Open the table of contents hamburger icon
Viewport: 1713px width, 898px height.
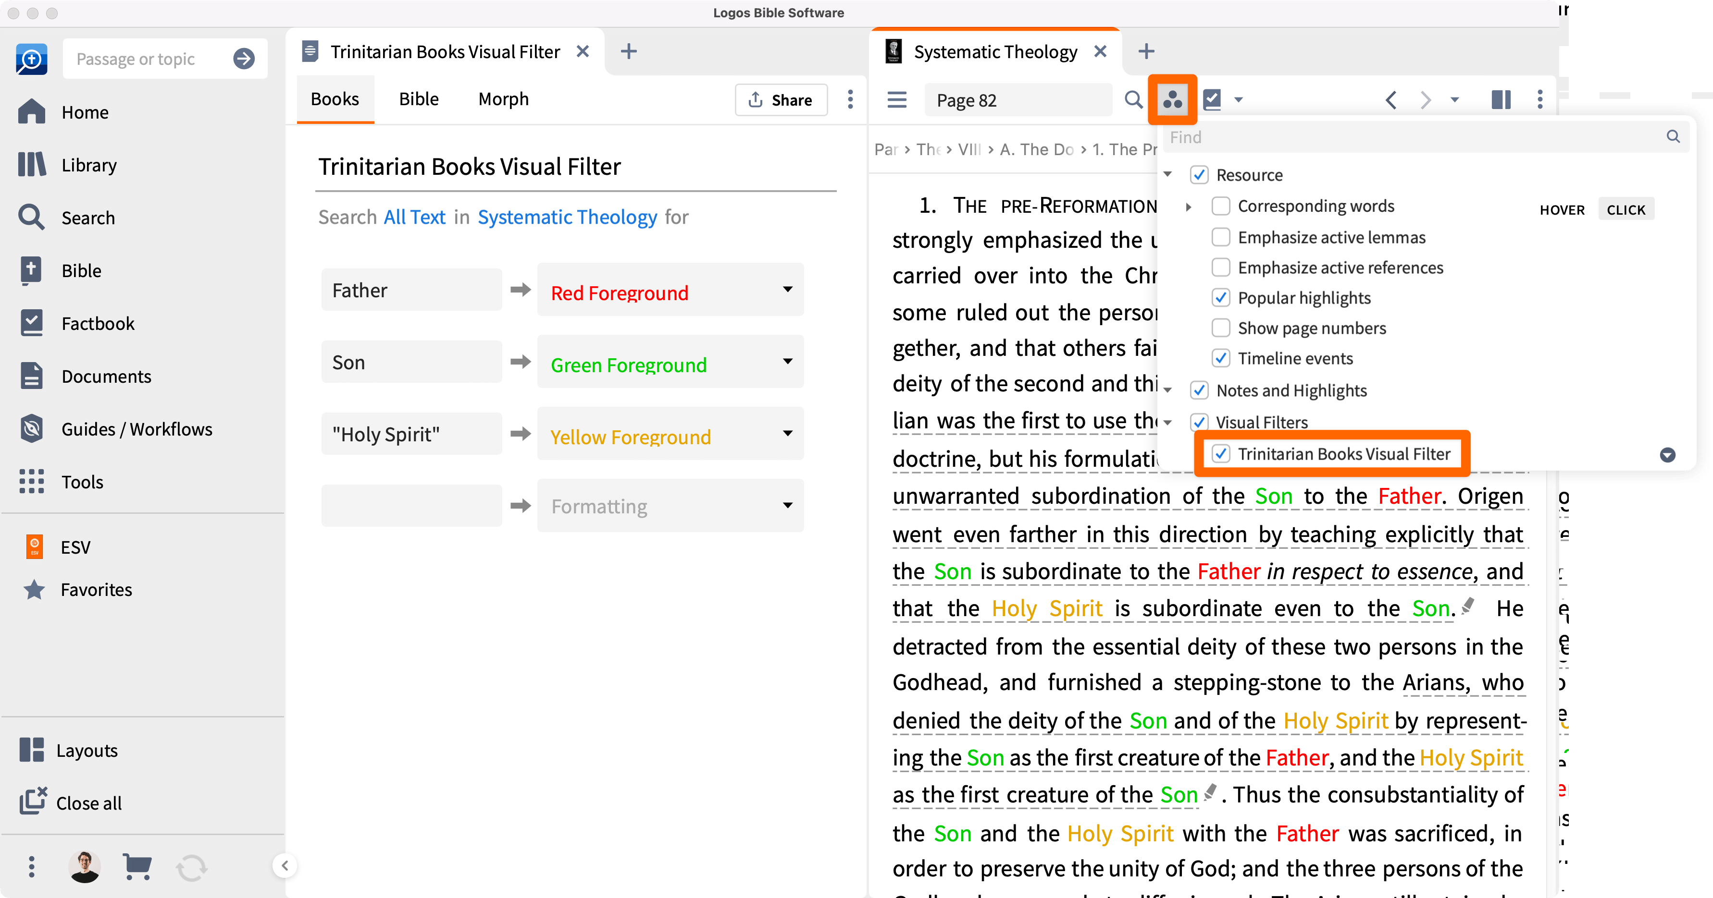tap(897, 99)
